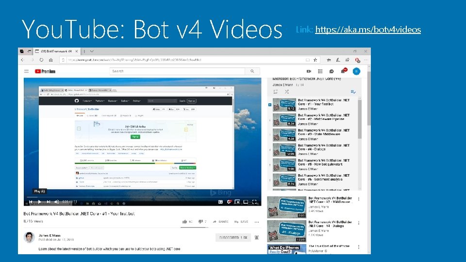Open playlist thumbnail for #4 - Dialogs

pos(284,150)
